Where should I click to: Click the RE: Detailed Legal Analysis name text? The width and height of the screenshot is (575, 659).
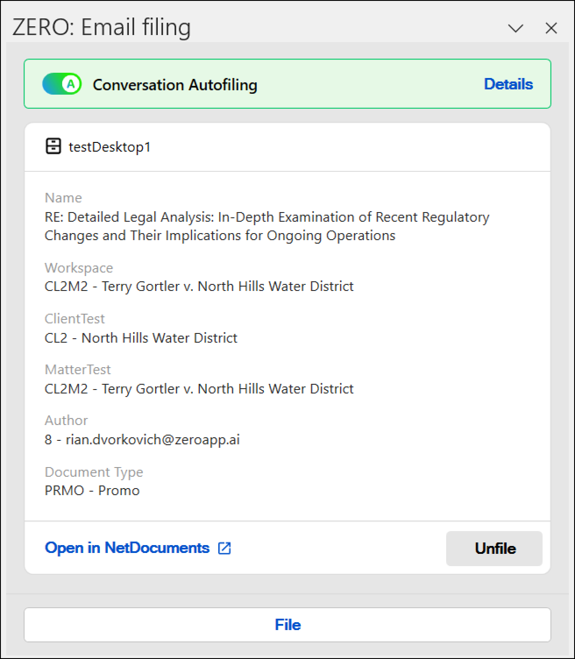[267, 226]
